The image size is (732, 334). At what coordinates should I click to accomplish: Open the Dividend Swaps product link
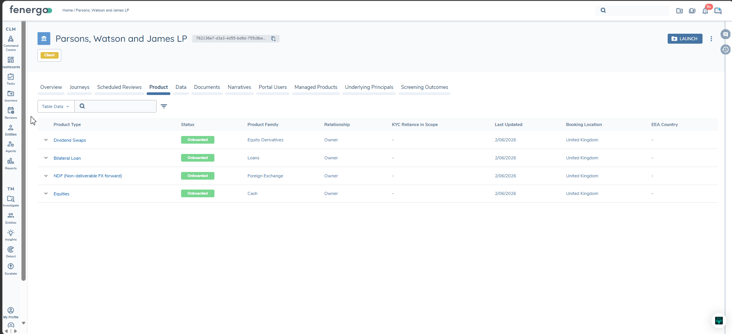70,140
